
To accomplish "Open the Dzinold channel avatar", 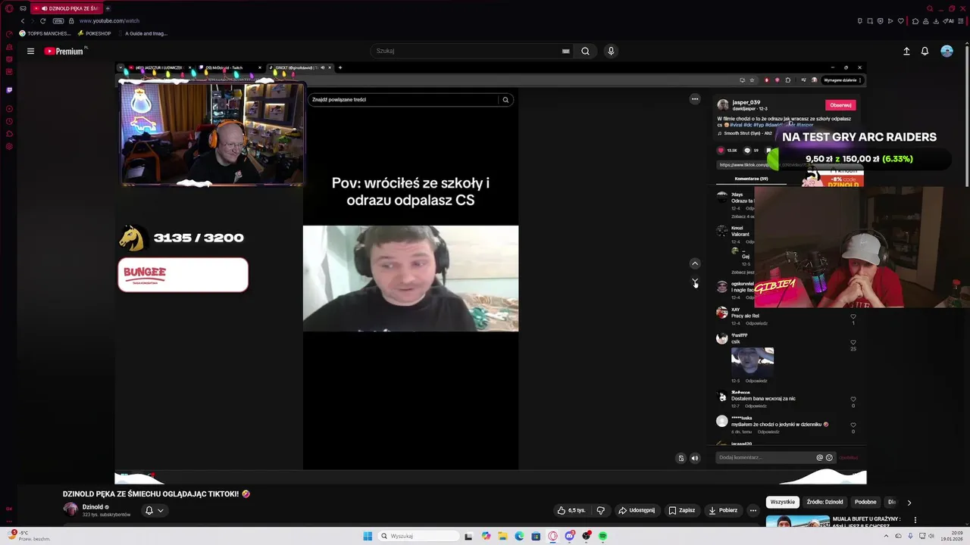I will [x=70, y=509].
